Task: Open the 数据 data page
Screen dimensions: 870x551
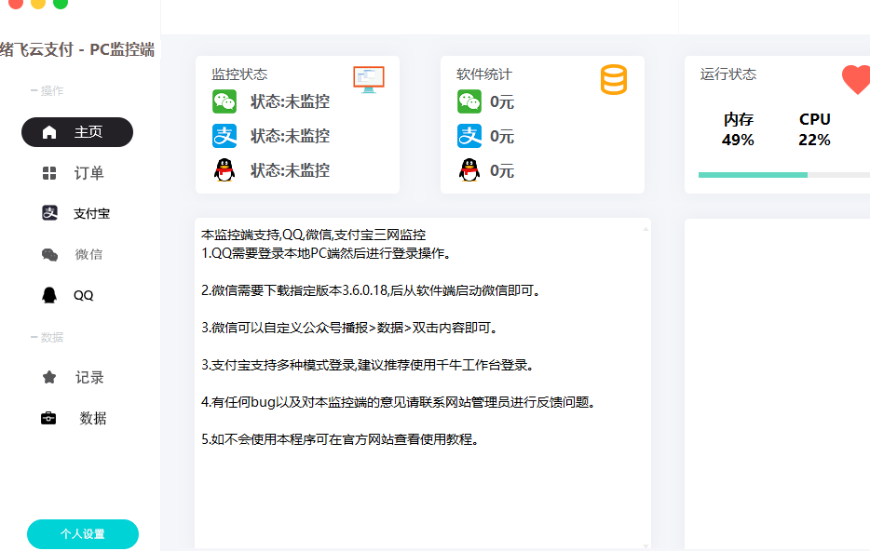Action: click(x=77, y=418)
